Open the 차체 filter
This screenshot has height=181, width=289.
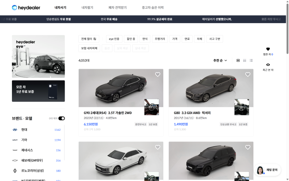pyautogui.click(x=199, y=39)
